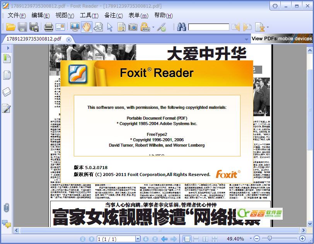Open the page number dropdown
Viewport: 314px width, 244px height.
[138, 239]
